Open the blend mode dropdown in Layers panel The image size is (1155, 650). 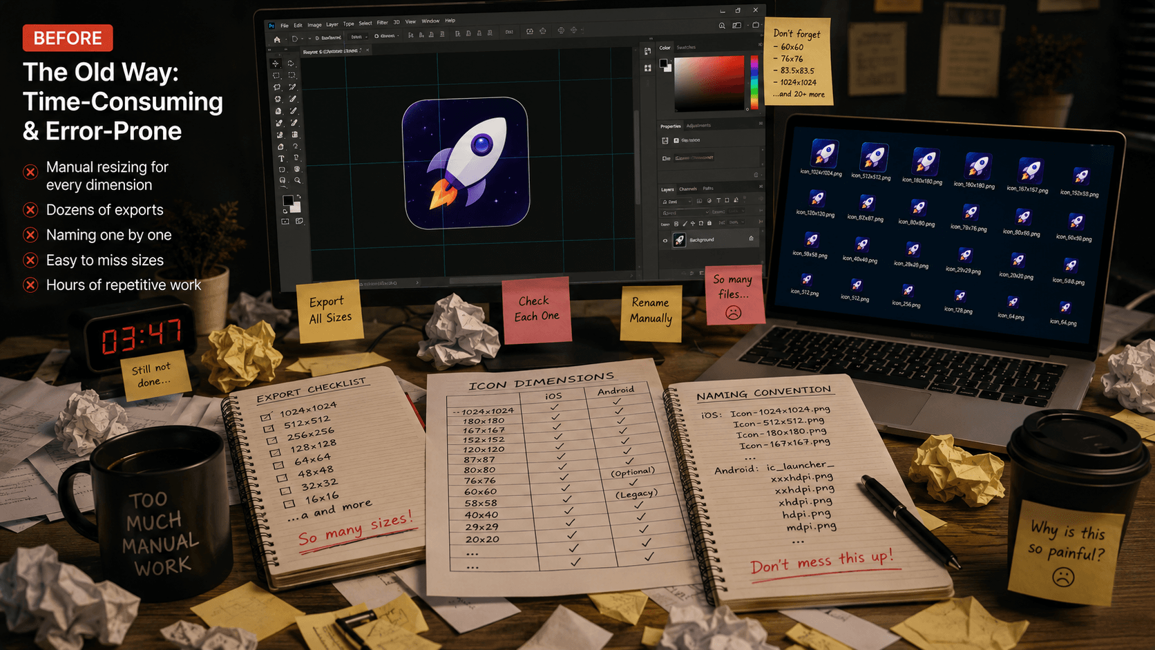click(x=685, y=212)
